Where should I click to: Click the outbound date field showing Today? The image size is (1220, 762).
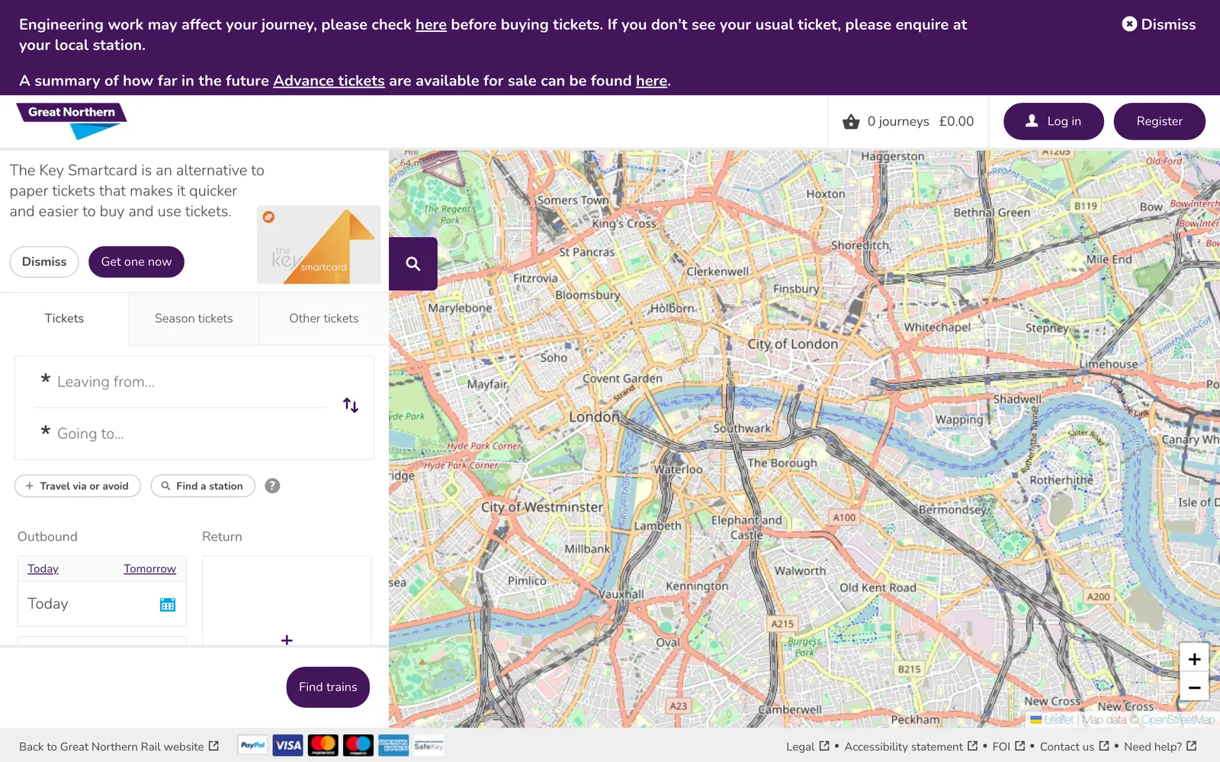102,604
